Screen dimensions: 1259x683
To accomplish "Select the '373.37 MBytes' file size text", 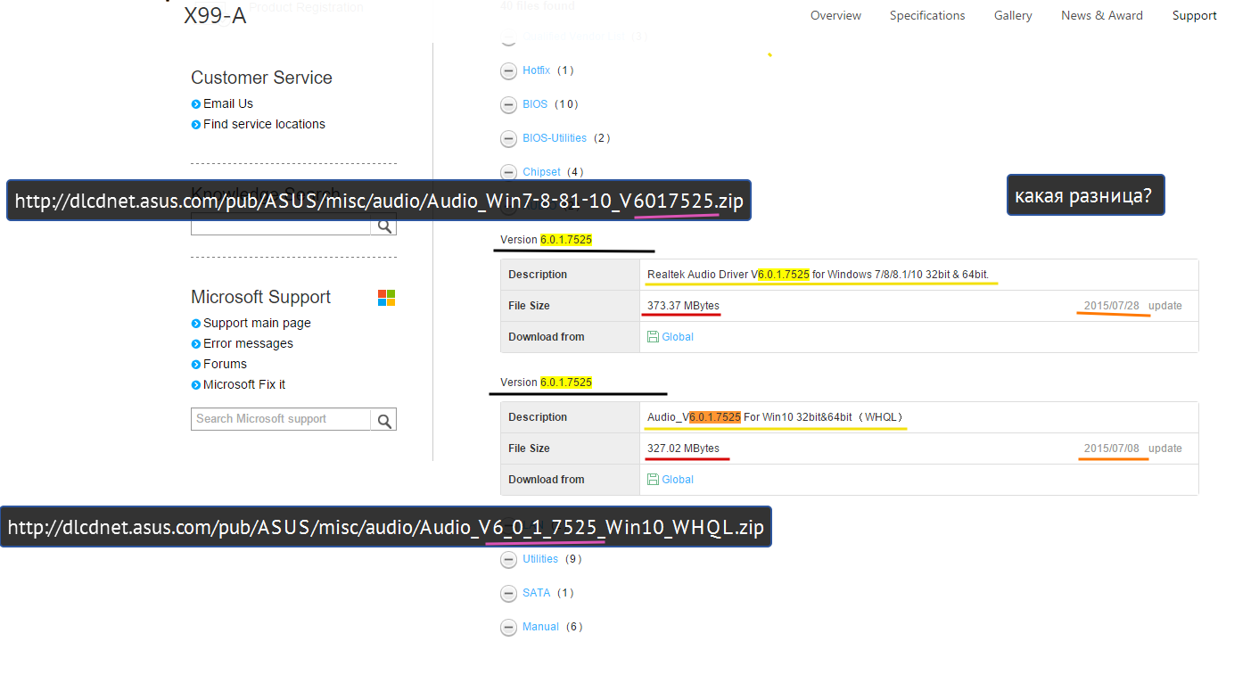I will (683, 306).
